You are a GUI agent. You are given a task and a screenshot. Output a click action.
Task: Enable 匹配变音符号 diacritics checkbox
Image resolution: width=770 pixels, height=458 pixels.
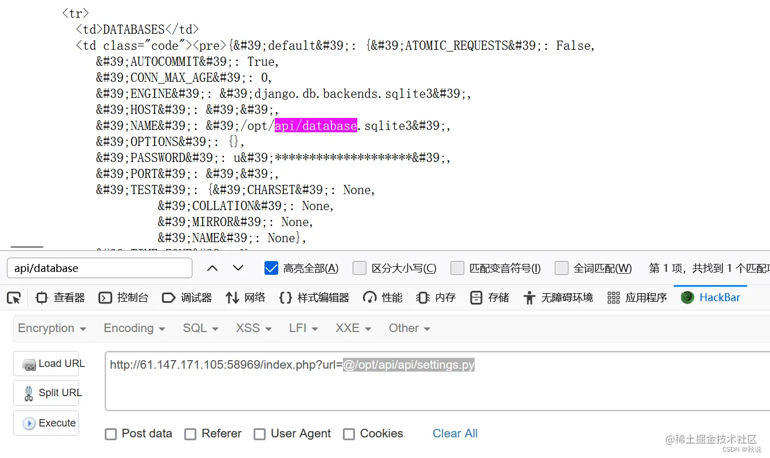(x=457, y=268)
